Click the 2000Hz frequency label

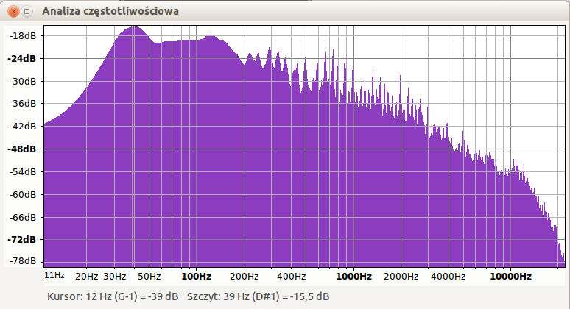(401, 277)
